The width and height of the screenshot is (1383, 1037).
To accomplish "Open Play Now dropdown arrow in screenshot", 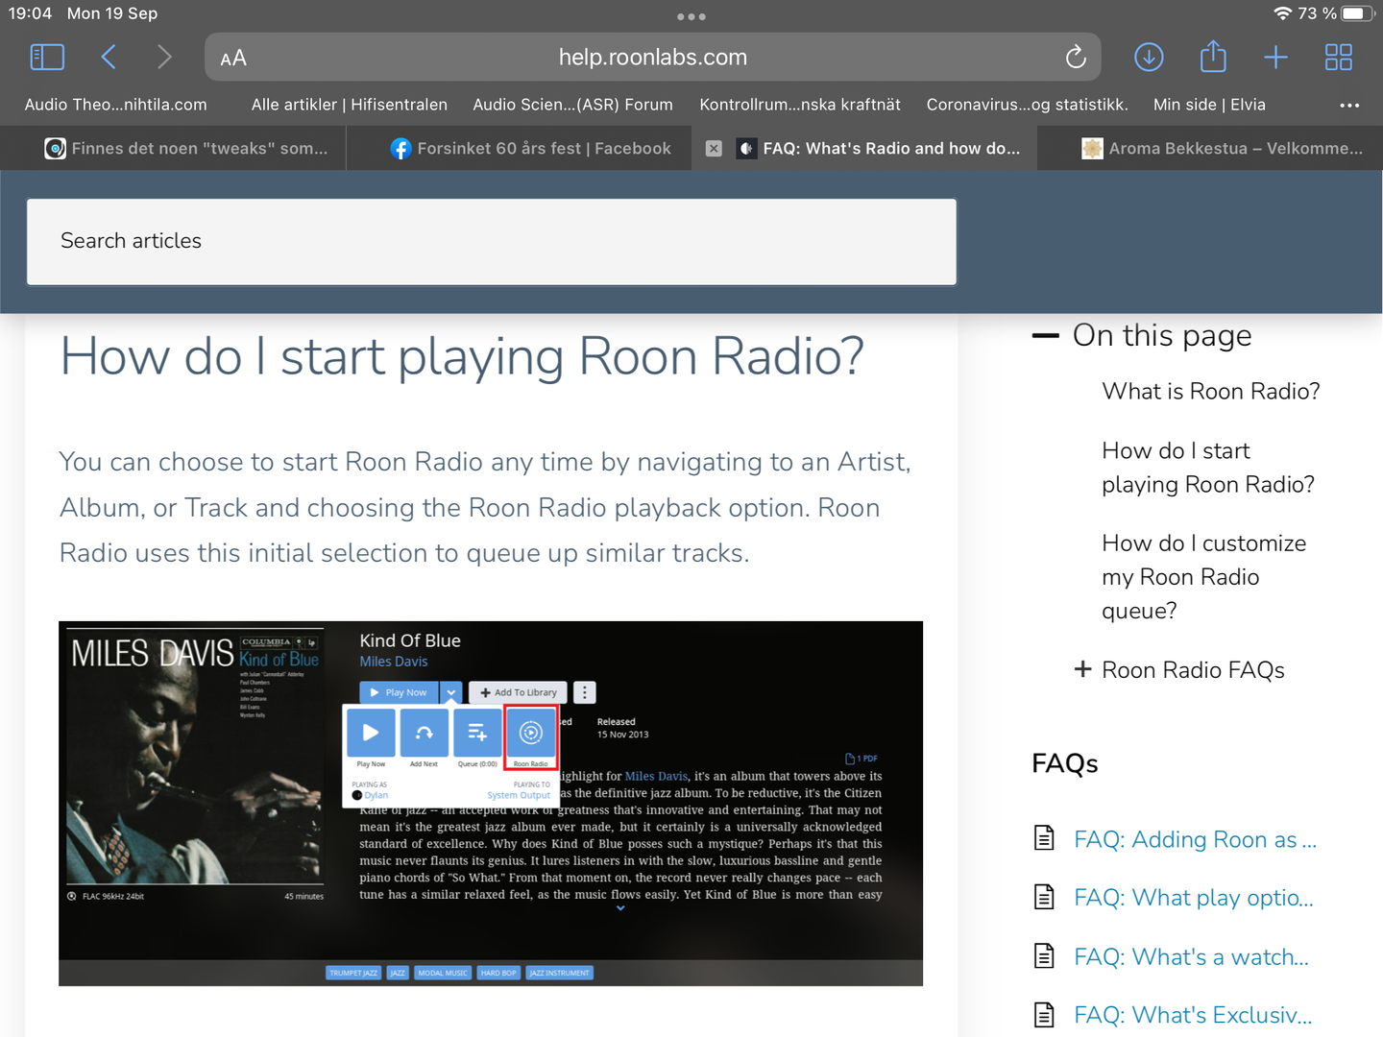I will tap(451, 692).
